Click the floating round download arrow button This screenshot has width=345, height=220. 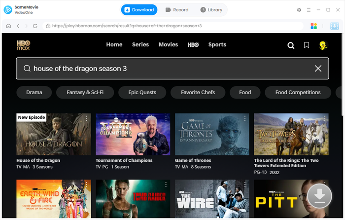tap(319, 196)
